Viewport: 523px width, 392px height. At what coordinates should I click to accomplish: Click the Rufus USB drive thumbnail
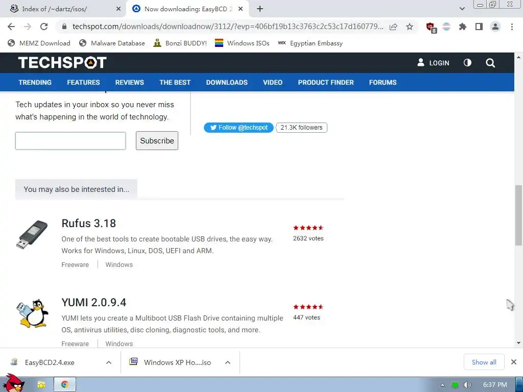(32, 235)
